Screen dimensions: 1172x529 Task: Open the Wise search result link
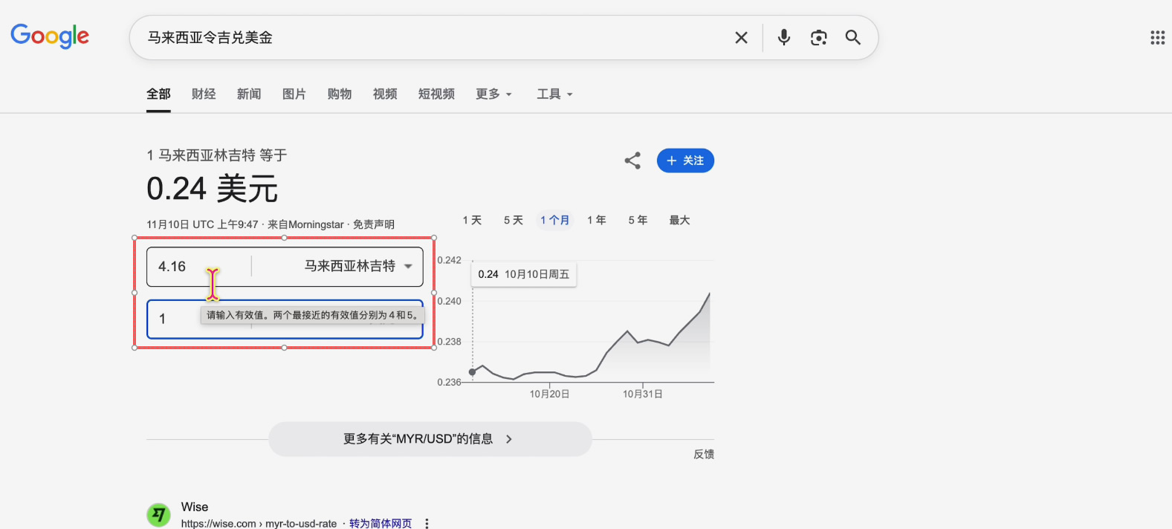coord(195,507)
